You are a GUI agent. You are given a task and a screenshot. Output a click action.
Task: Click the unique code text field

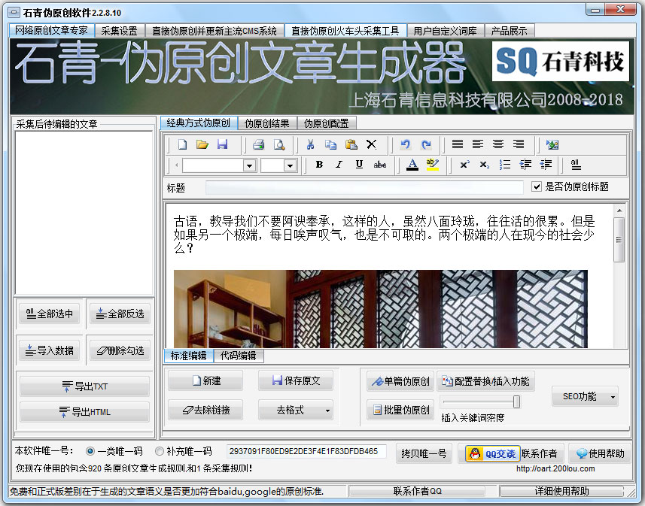[306, 451]
